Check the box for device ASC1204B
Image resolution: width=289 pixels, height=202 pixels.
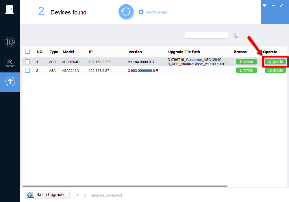[x=27, y=62]
